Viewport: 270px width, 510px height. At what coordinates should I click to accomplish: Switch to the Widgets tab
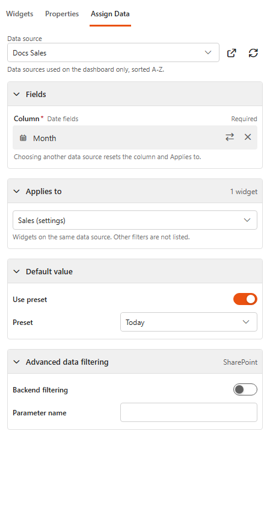tap(19, 14)
